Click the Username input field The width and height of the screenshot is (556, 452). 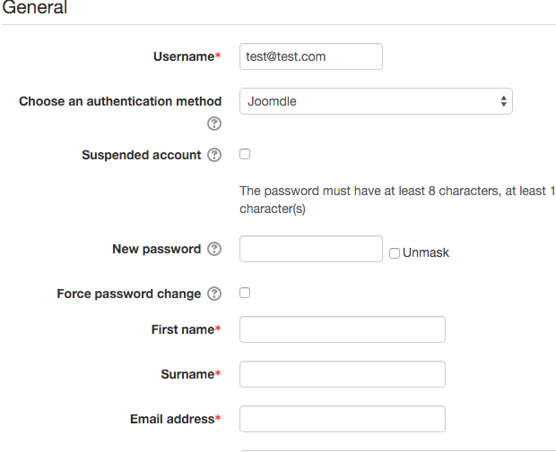pos(311,56)
